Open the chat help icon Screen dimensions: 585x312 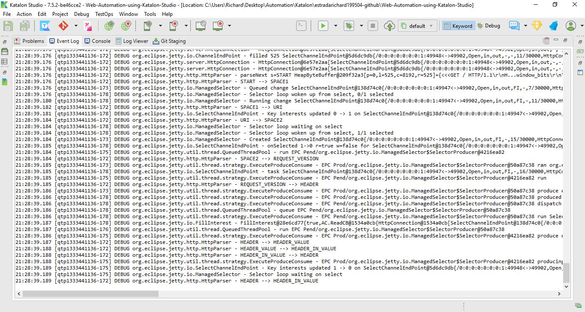point(514,26)
